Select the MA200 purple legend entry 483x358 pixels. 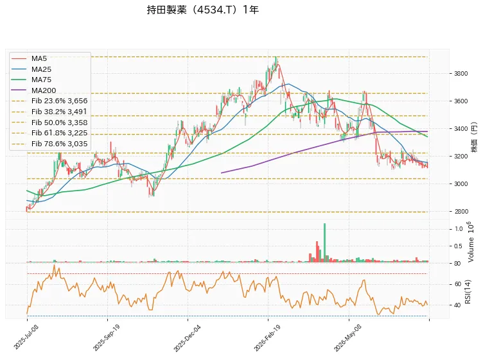[x=34, y=90]
